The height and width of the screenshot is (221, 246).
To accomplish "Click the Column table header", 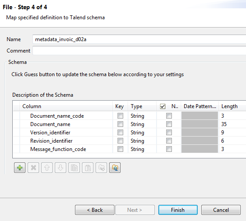I will tap(66, 106).
